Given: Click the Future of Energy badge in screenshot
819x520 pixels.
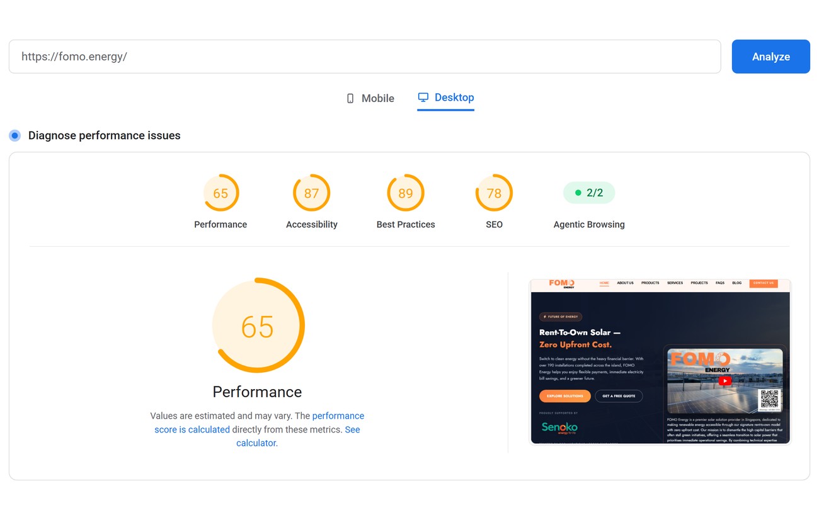Looking at the screenshot, I should click(x=561, y=317).
